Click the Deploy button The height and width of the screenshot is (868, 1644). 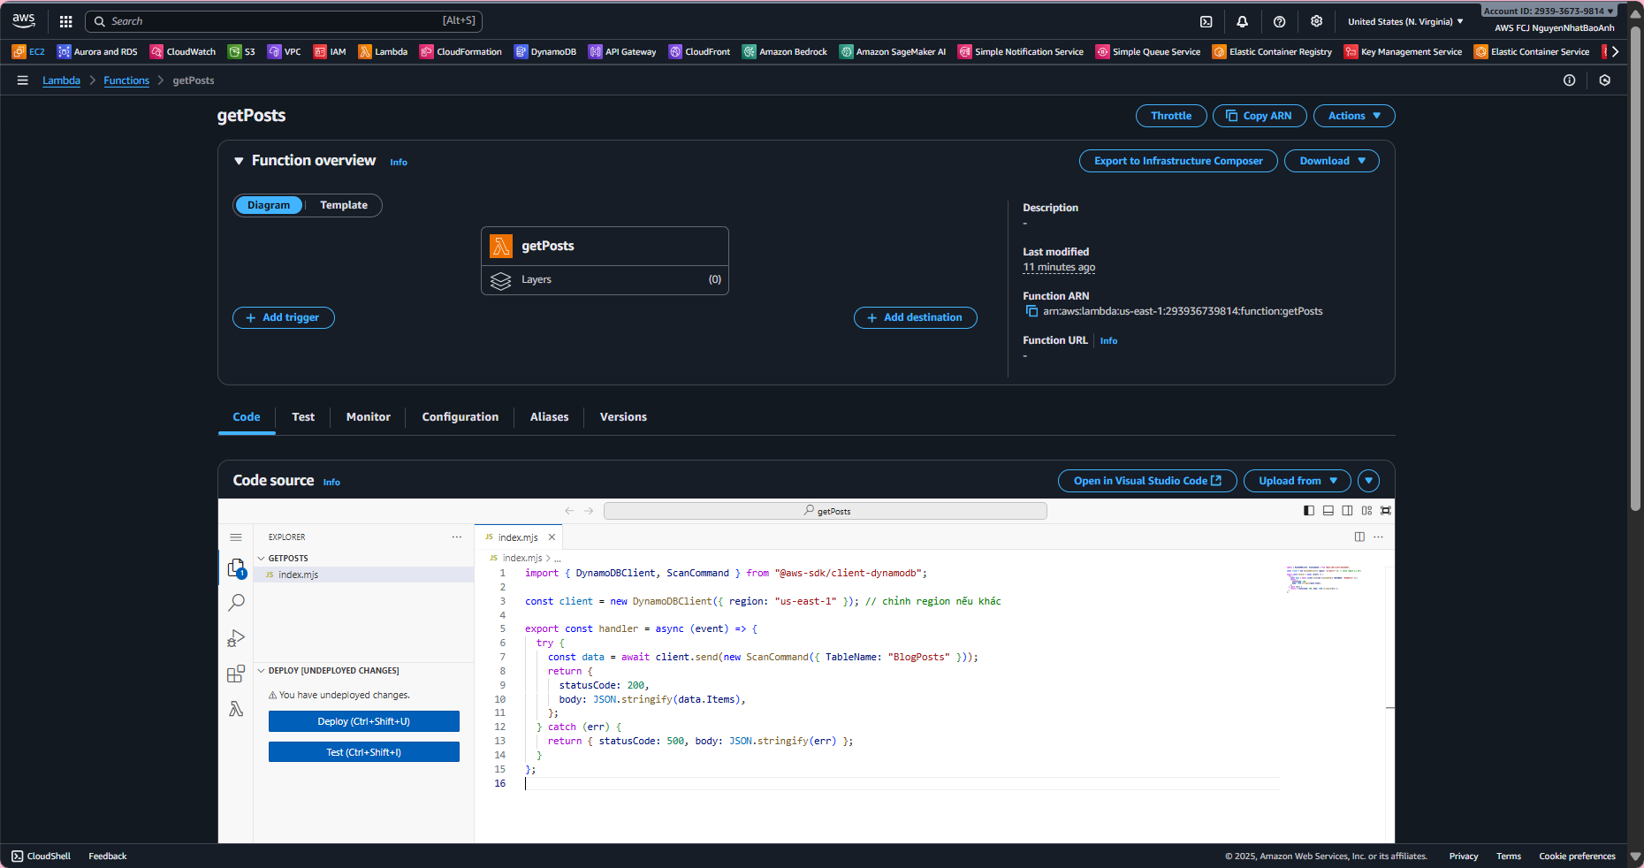[x=363, y=721]
